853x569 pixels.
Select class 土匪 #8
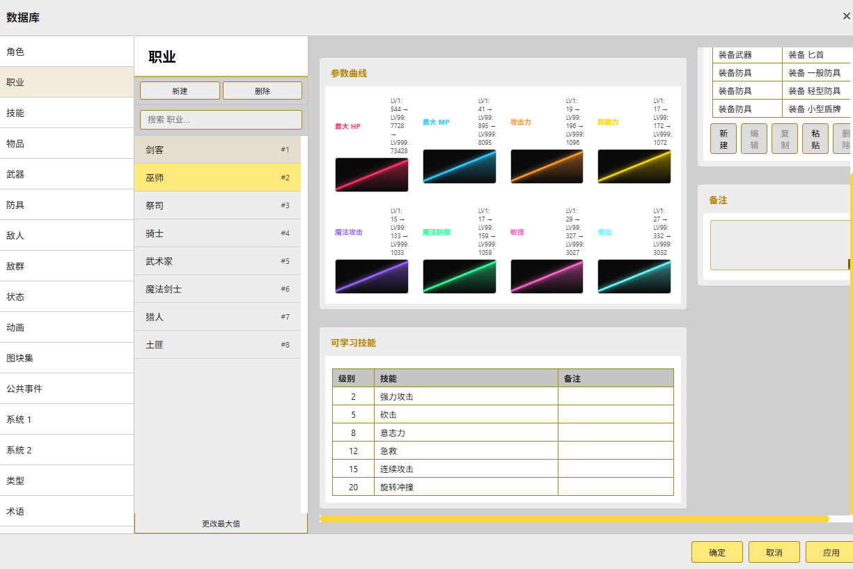click(217, 345)
